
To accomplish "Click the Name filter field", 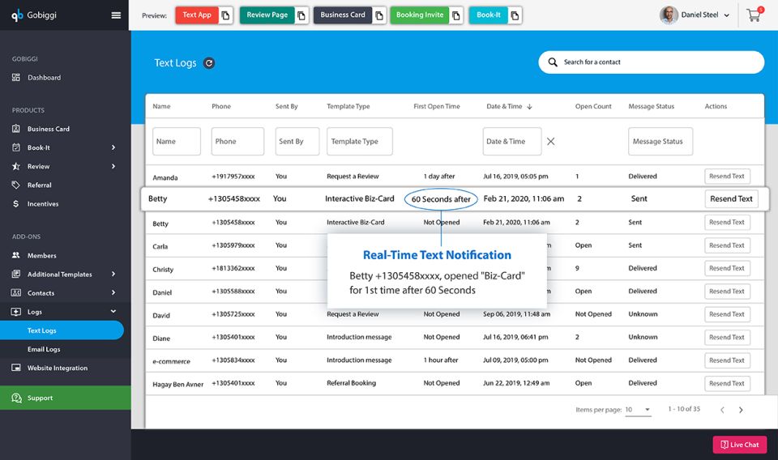I will pyautogui.click(x=177, y=141).
